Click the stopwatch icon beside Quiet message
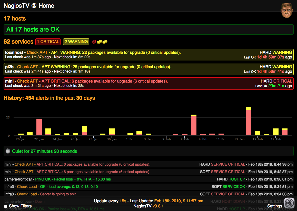This screenshot has height=211, width=297. (x=8, y=151)
